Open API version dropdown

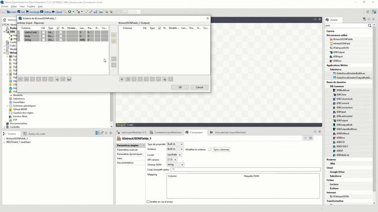[x=172, y=160]
